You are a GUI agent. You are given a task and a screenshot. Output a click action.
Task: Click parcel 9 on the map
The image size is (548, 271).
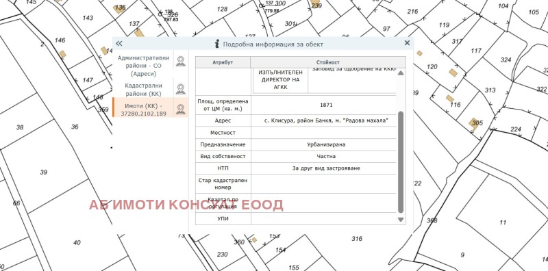tap(463, 255)
